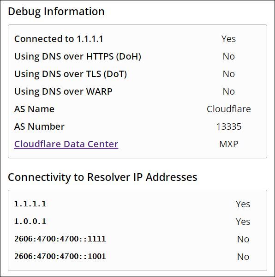This screenshot has width=275, height=277.
Task: Click the No value for DNS over WARP
Action: click(229, 91)
